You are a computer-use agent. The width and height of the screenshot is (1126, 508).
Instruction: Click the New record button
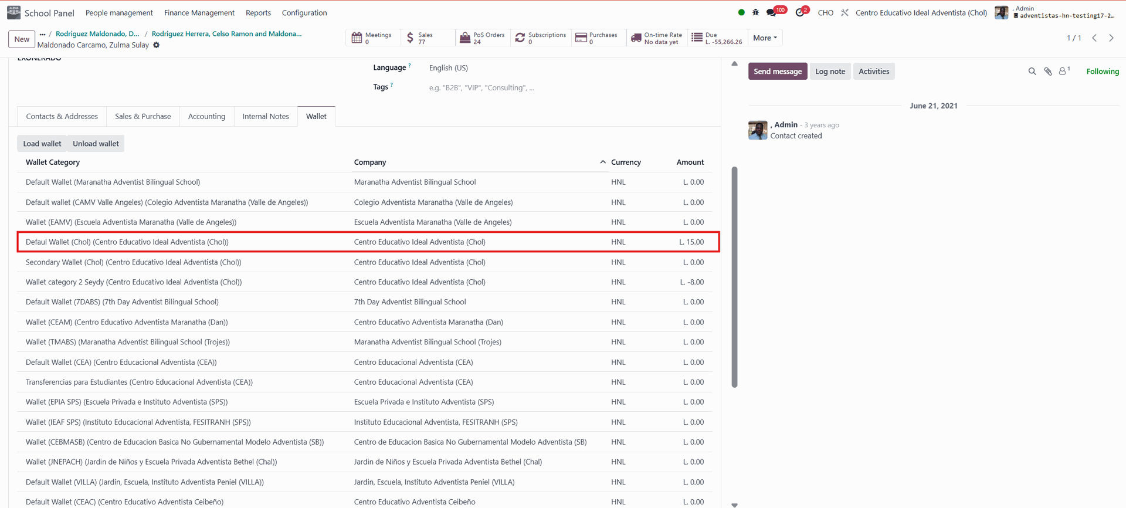(22, 39)
